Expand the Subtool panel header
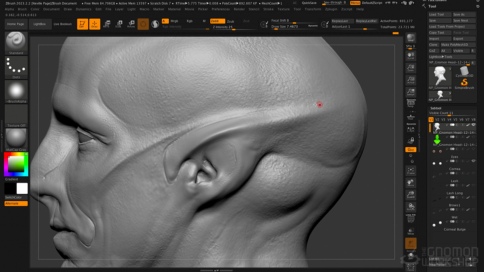 click(x=436, y=108)
